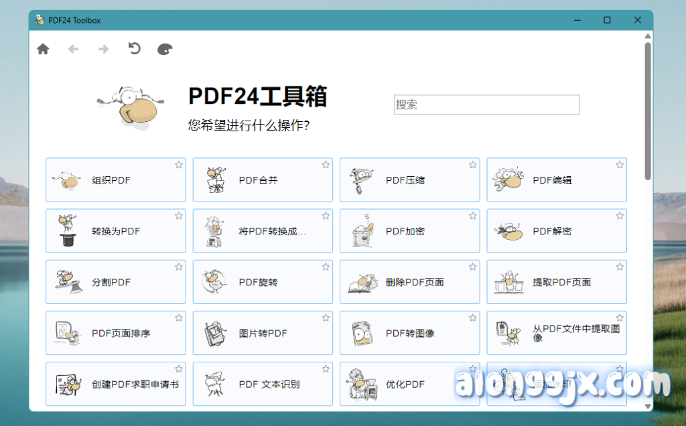Click the back arrow navigation icon

click(x=73, y=49)
